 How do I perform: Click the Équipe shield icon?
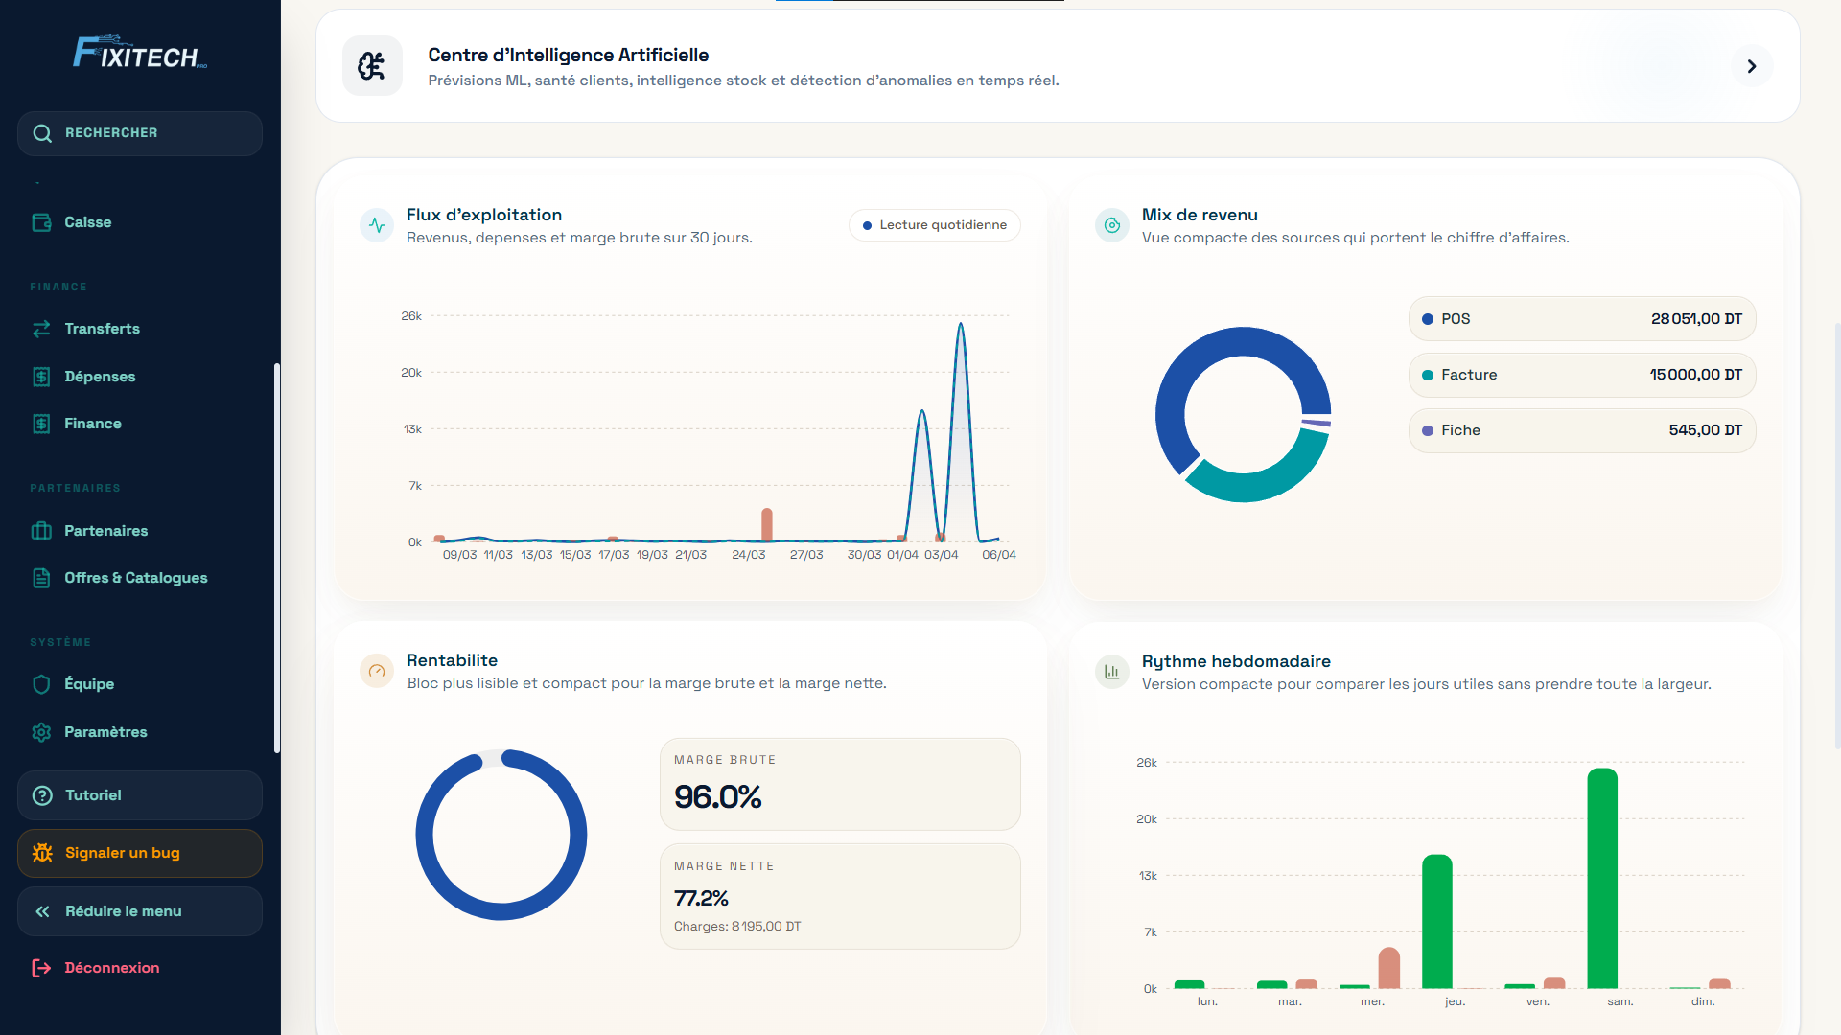coord(41,684)
